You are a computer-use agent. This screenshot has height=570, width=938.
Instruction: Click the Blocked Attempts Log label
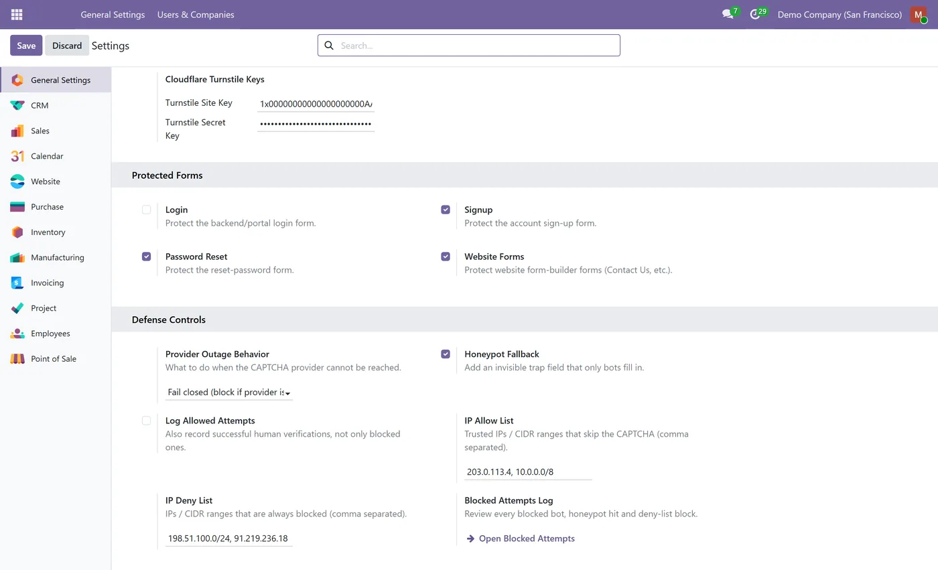coord(509,500)
